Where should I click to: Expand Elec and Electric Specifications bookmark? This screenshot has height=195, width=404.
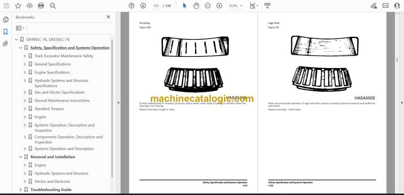[25, 92]
